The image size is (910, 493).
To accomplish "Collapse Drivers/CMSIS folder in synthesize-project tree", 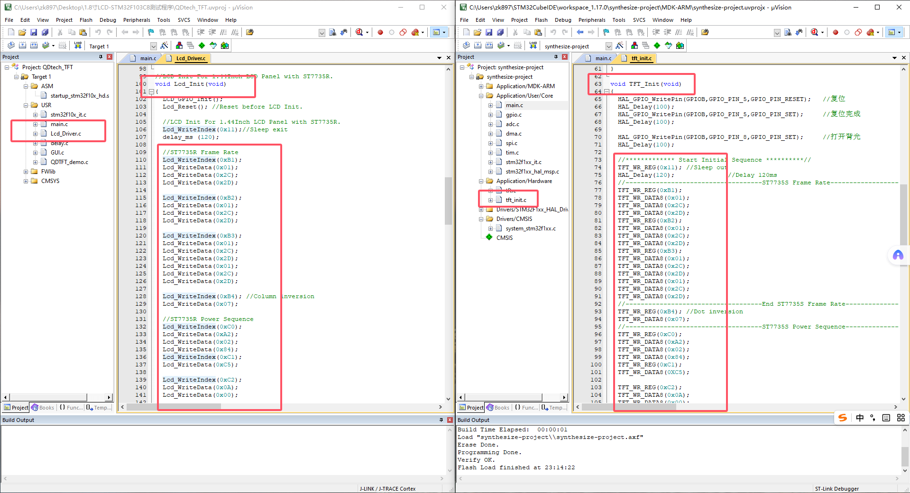I will (481, 219).
